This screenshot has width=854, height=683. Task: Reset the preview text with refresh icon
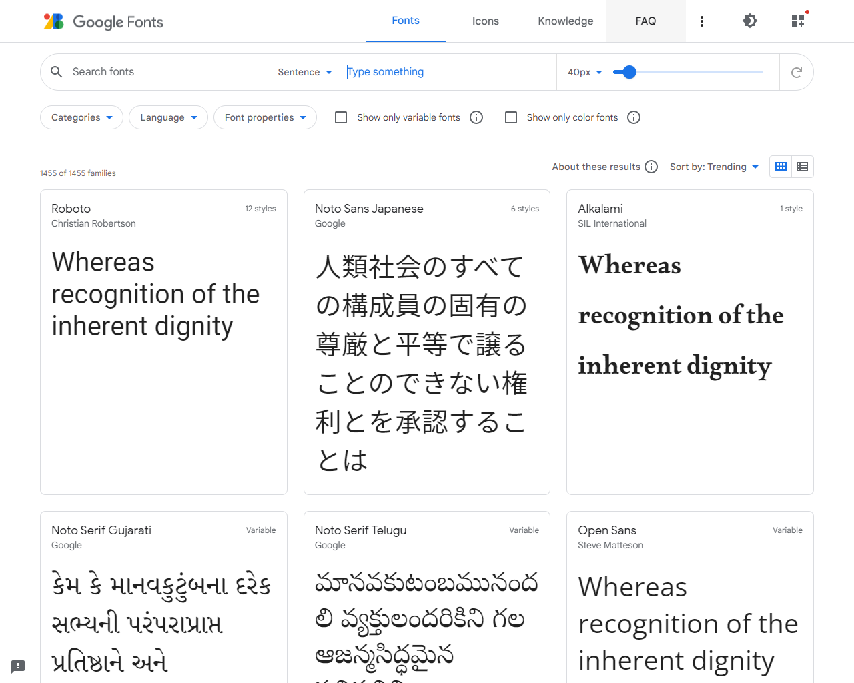[797, 71]
